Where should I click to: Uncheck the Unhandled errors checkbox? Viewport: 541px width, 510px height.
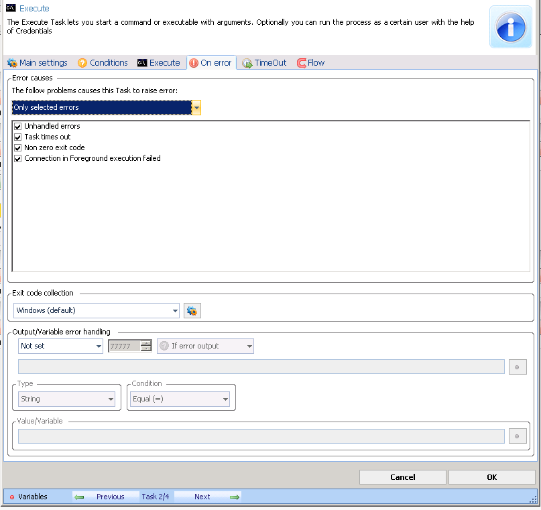(18, 126)
